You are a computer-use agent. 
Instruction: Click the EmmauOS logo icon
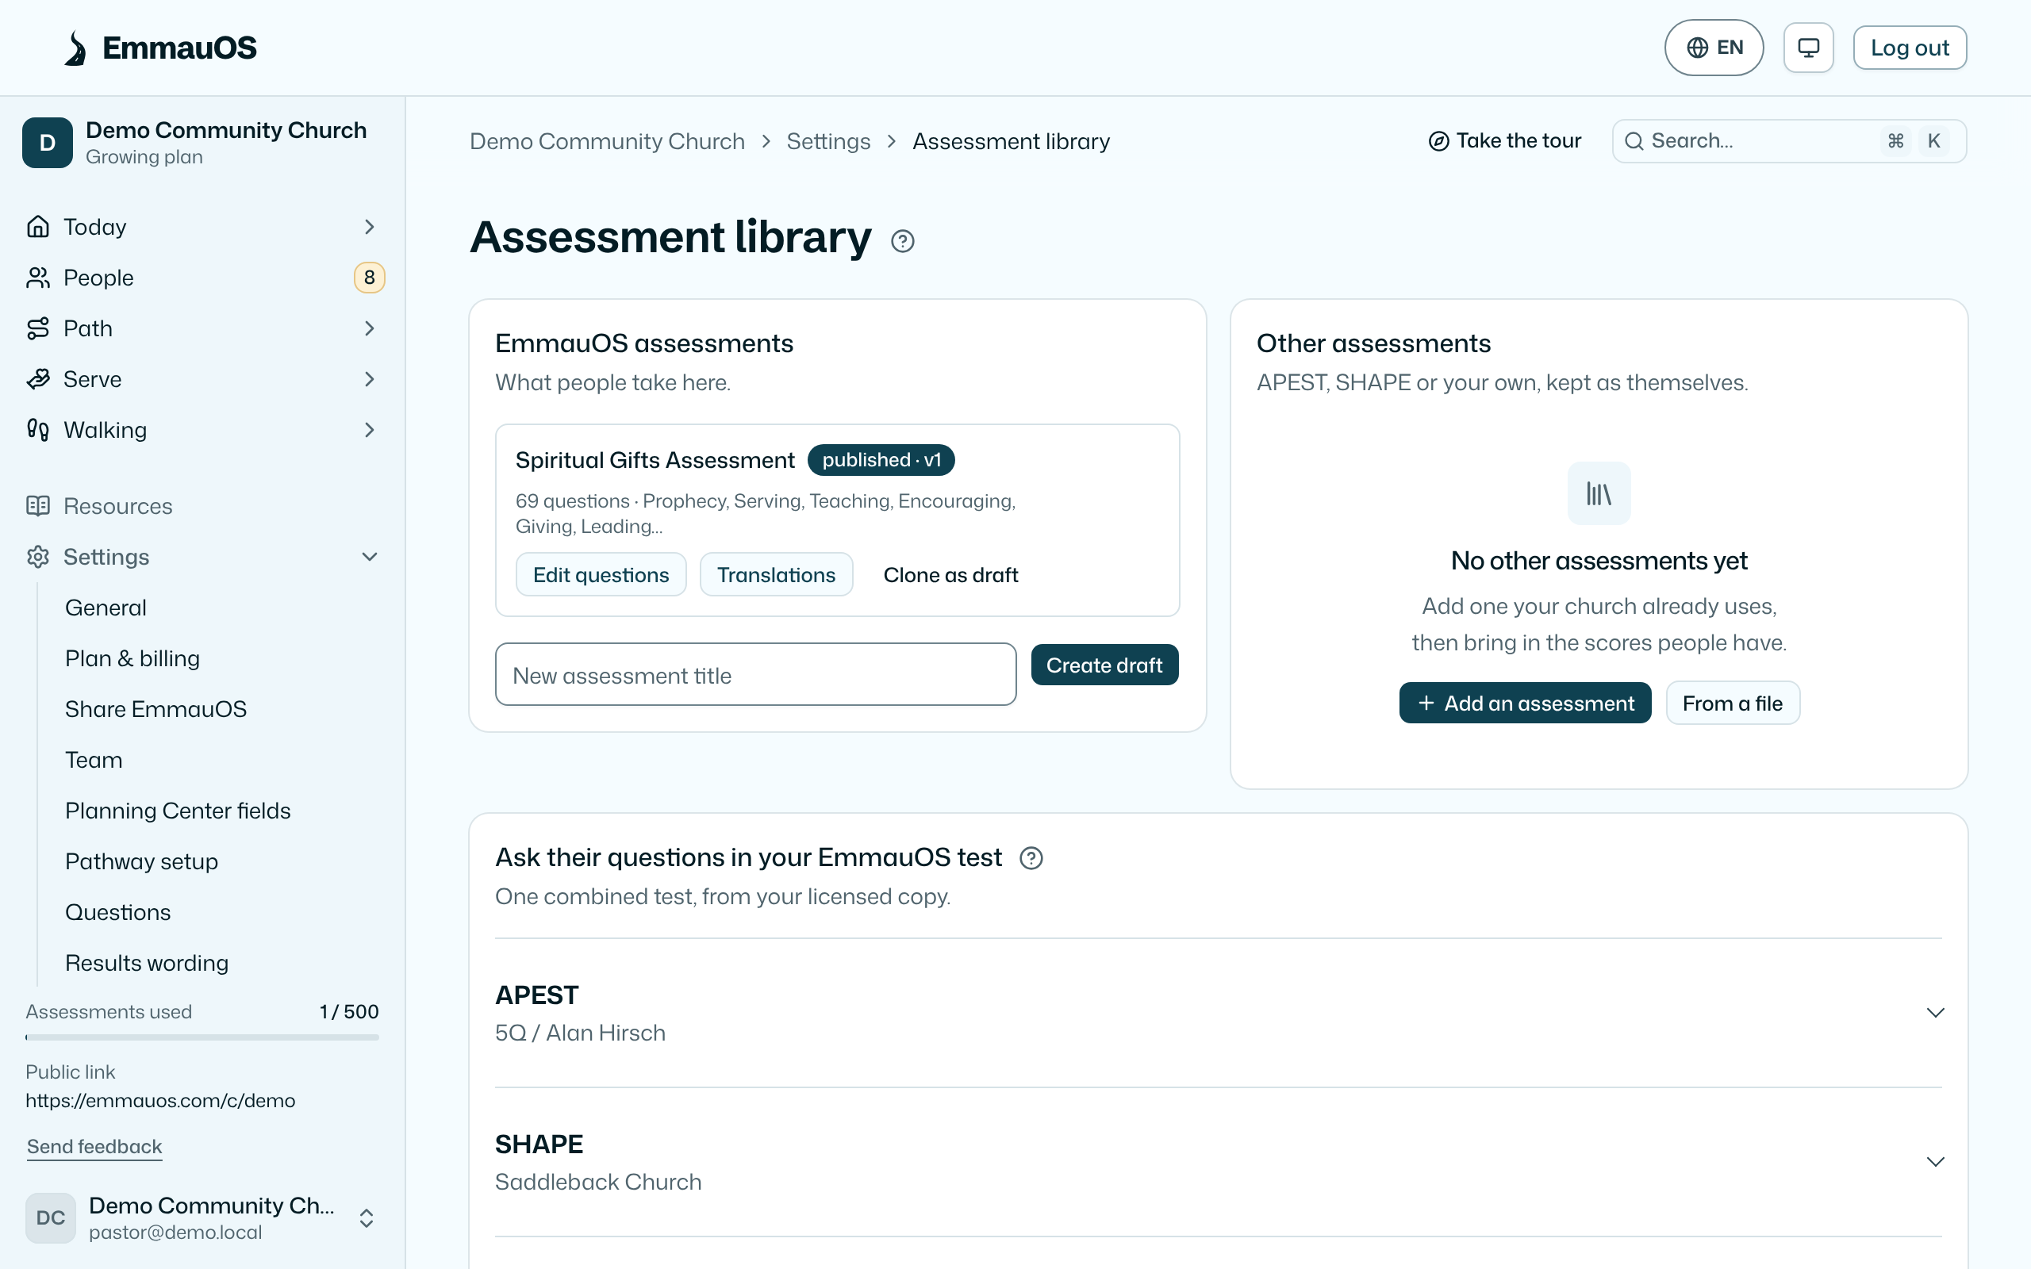click(75, 48)
